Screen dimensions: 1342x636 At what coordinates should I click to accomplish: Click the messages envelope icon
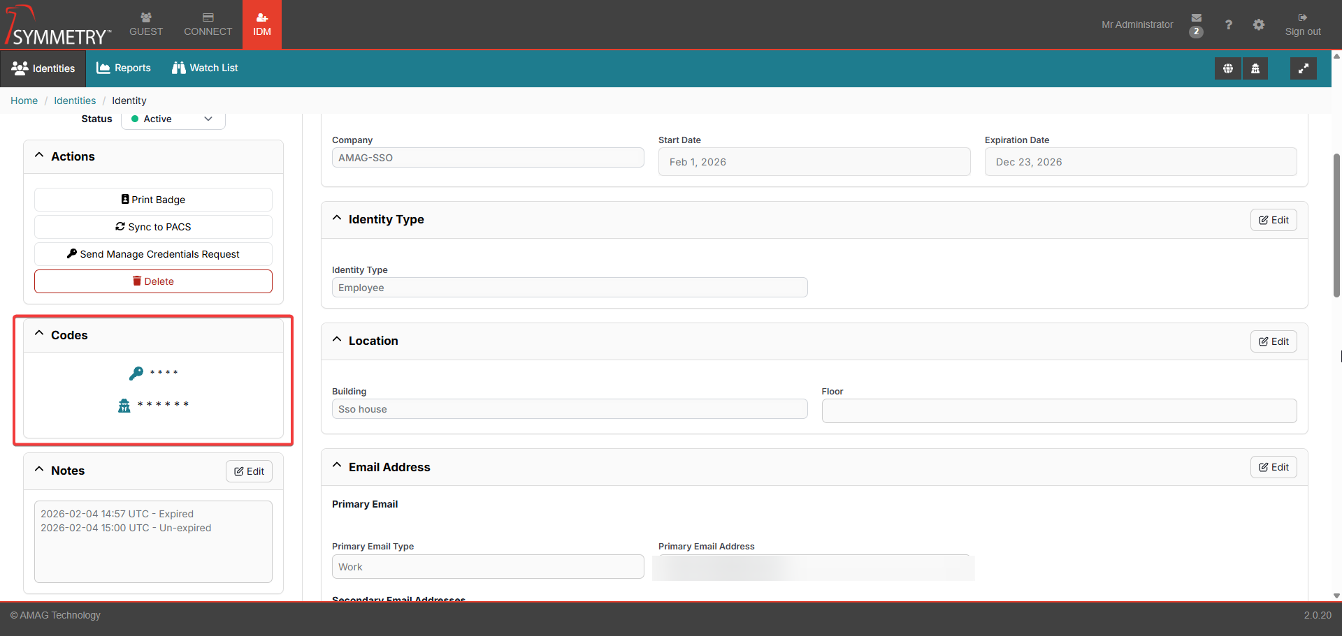pyautogui.click(x=1196, y=18)
